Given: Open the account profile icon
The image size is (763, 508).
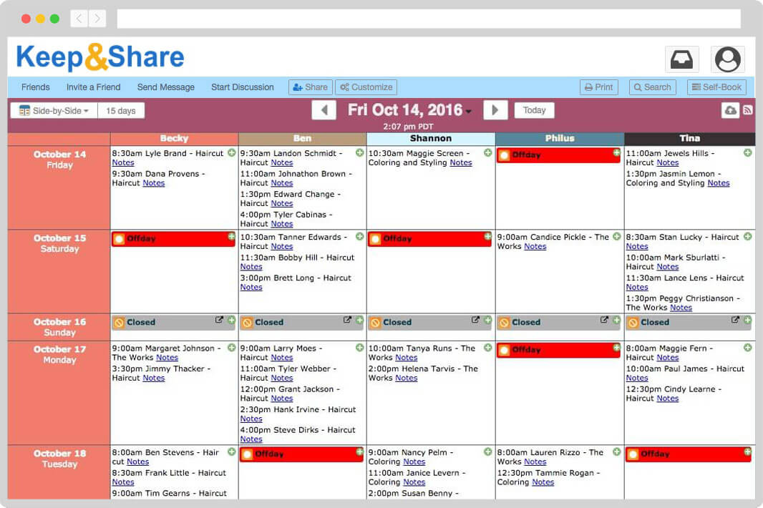Looking at the screenshot, I should (727, 59).
